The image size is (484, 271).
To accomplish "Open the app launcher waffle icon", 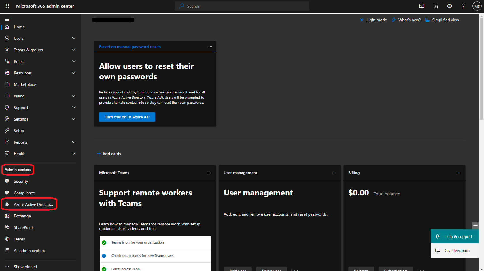I will [x=7, y=6].
